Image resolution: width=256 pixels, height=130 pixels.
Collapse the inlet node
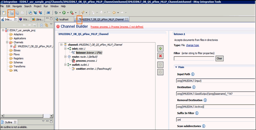tap(65, 49)
